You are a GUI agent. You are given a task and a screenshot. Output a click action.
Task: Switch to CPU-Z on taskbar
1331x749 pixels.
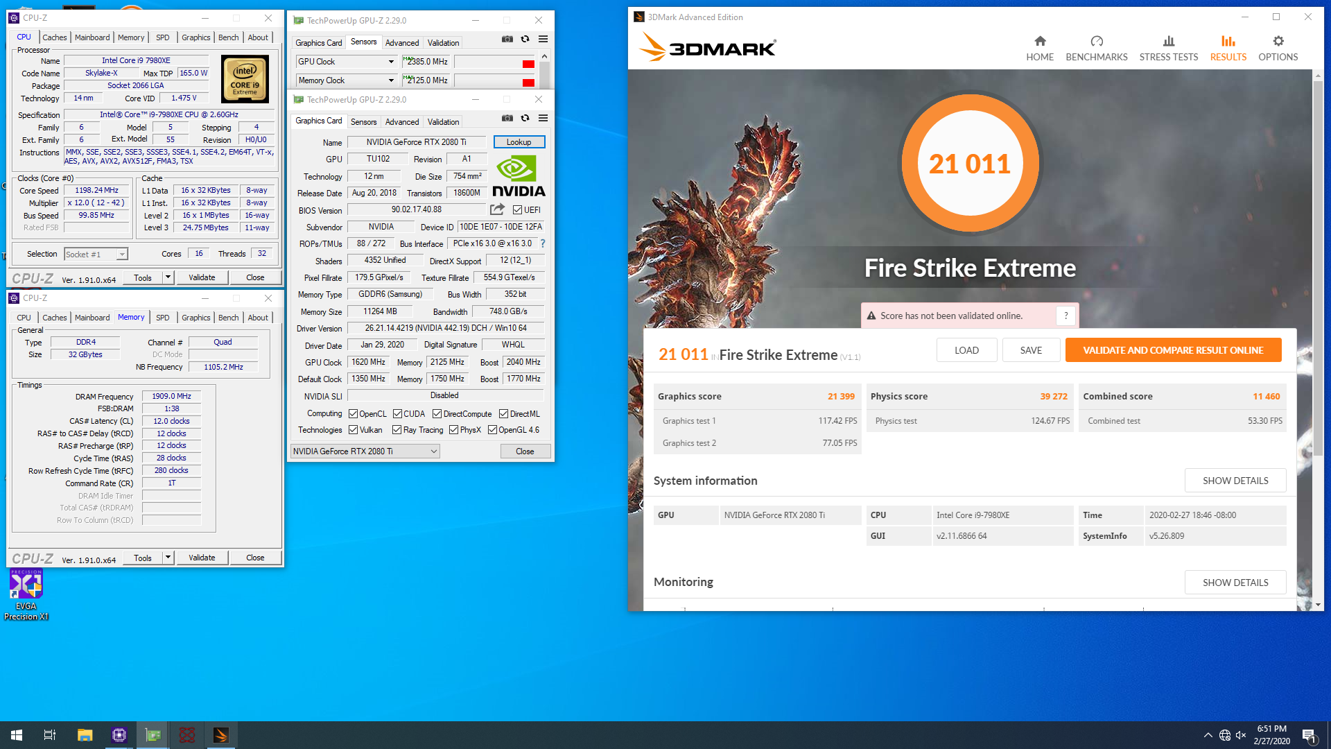(119, 735)
